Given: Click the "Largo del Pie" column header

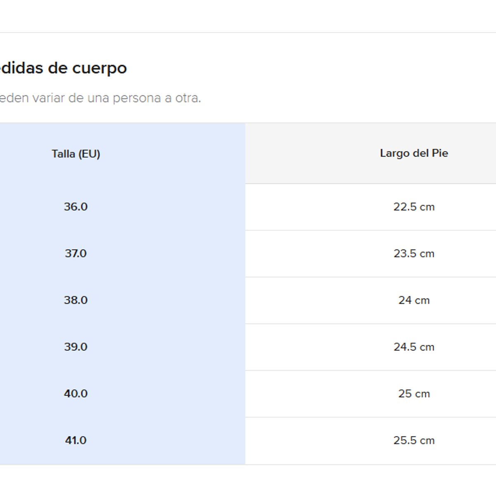Looking at the screenshot, I should [414, 153].
